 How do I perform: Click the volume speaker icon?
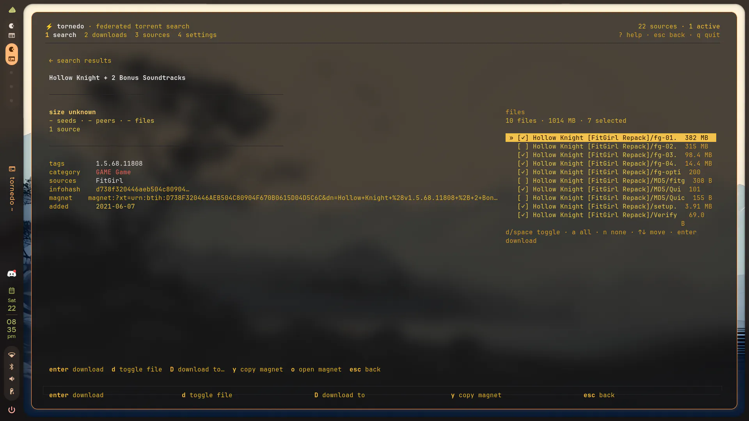point(12,379)
